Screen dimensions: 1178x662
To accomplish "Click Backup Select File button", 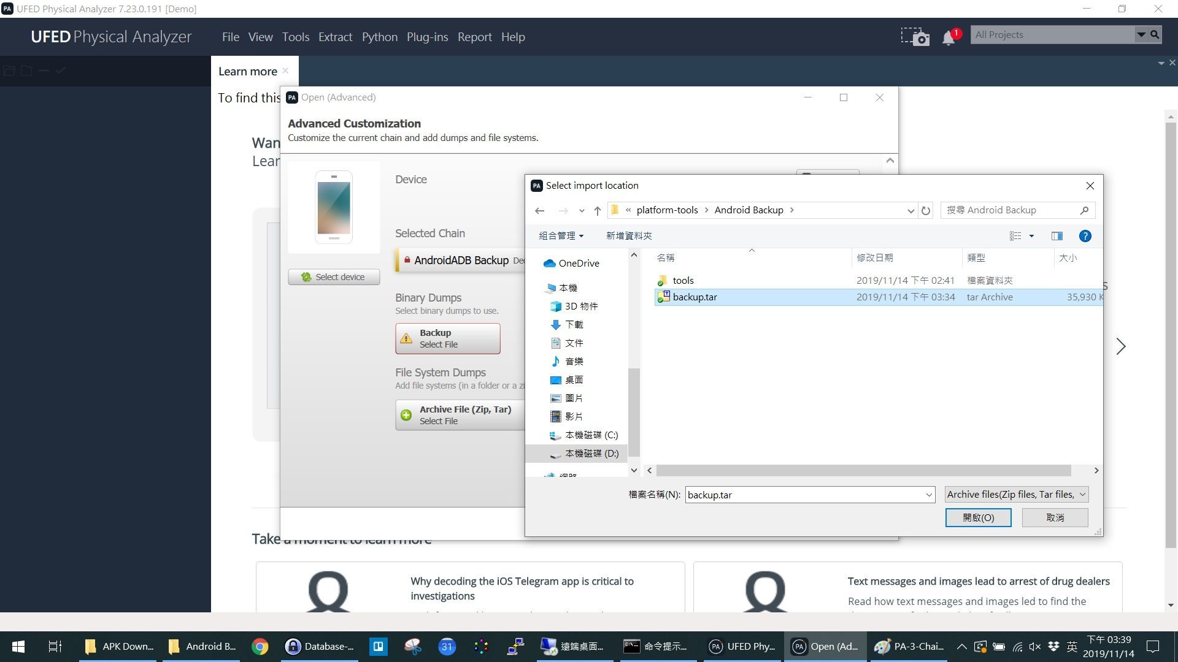I will click(x=448, y=338).
